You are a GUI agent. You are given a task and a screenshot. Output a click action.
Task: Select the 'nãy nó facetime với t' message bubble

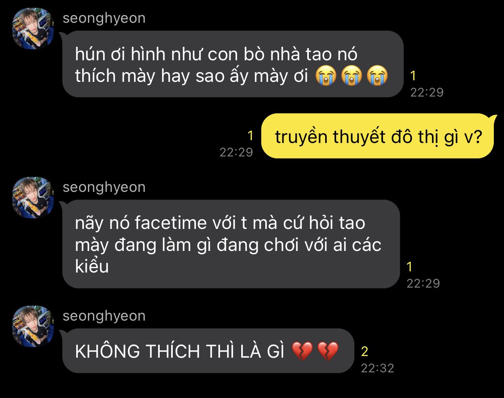point(231,244)
